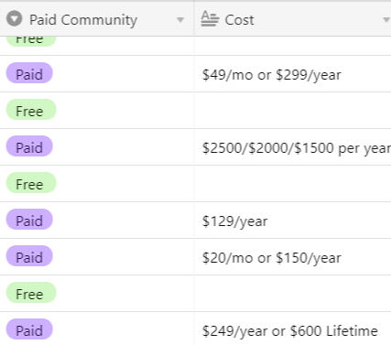The width and height of the screenshot is (391, 345).
Task: Click the Paid tag beside $129/year
Action: [x=29, y=220]
